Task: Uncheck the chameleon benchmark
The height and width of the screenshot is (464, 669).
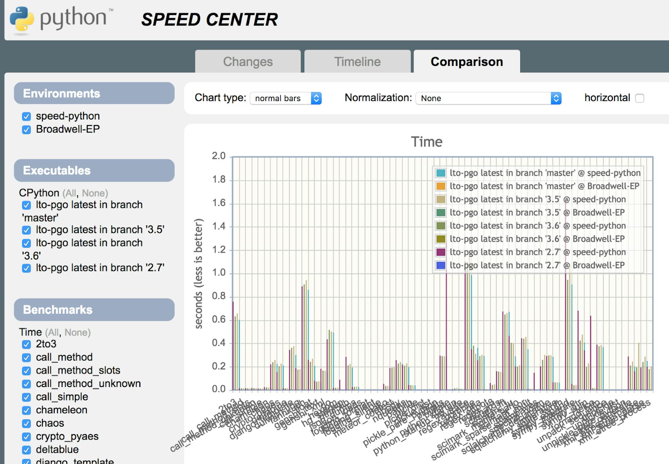Action: (26, 410)
